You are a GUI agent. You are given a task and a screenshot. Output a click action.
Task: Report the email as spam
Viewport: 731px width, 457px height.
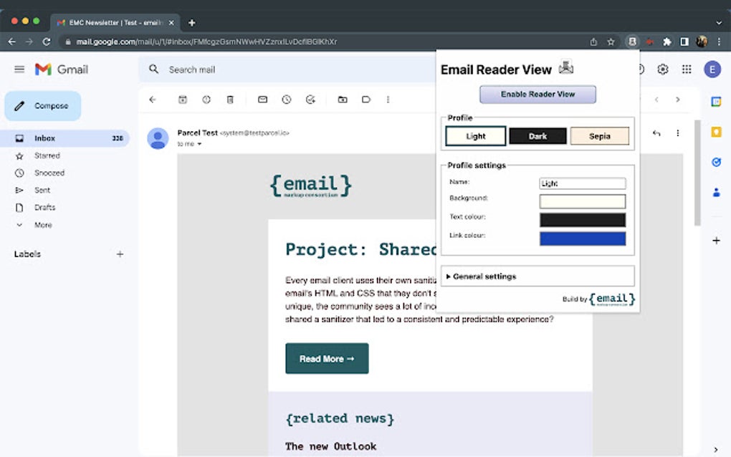(x=206, y=100)
